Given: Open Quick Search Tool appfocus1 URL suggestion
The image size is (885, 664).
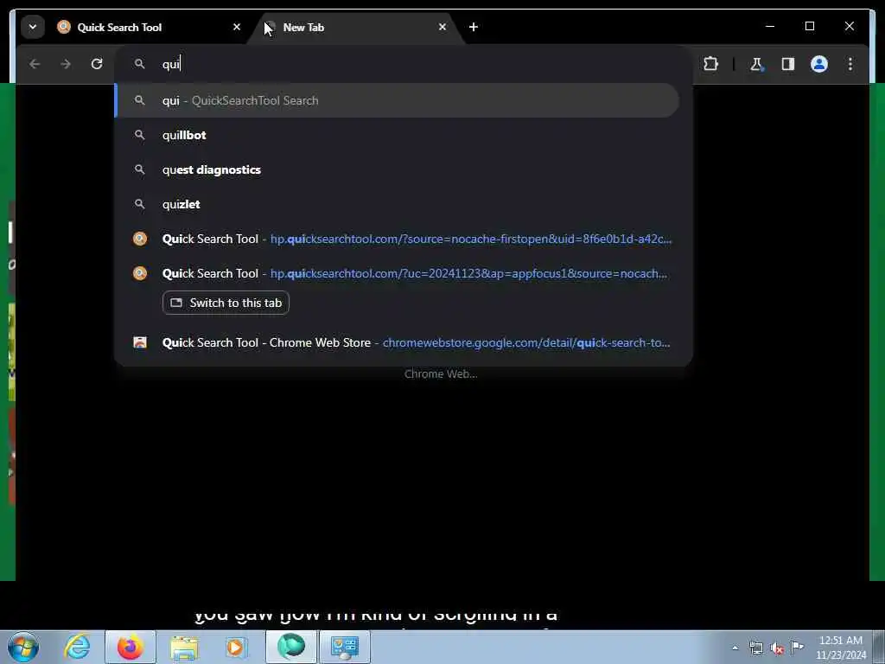Looking at the screenshot, I should (x=397, y=273).
